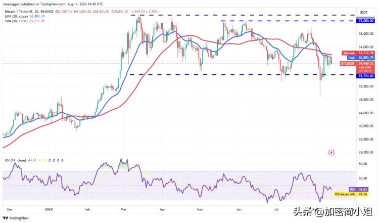379x223 pixels.
Task: Click the Dec label on time axis
Action: tap(10, 209)
